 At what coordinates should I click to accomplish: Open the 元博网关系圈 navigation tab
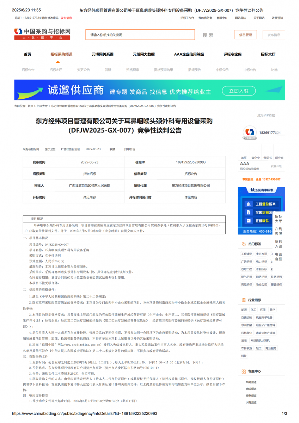103,54
